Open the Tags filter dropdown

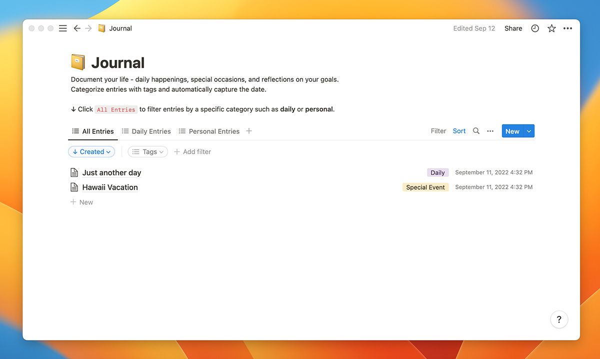148,152
